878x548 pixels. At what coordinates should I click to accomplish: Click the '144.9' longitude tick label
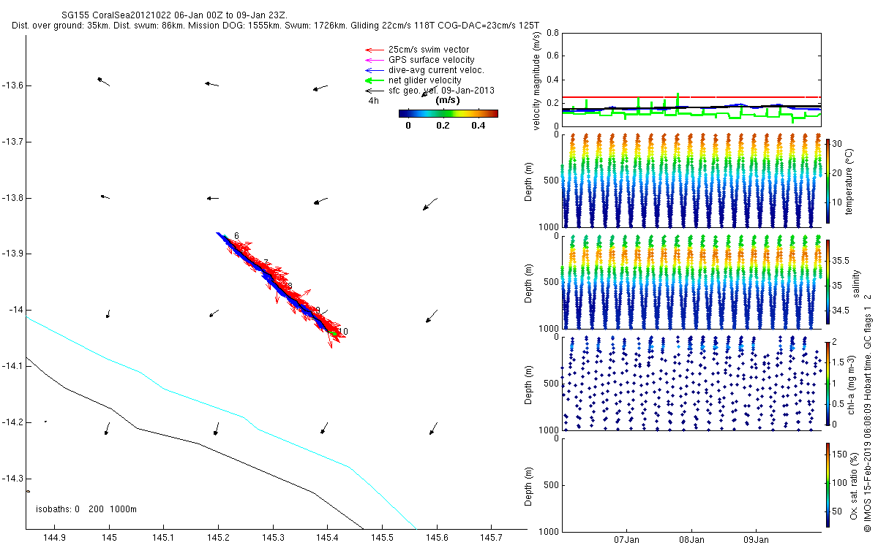point(54,539)
